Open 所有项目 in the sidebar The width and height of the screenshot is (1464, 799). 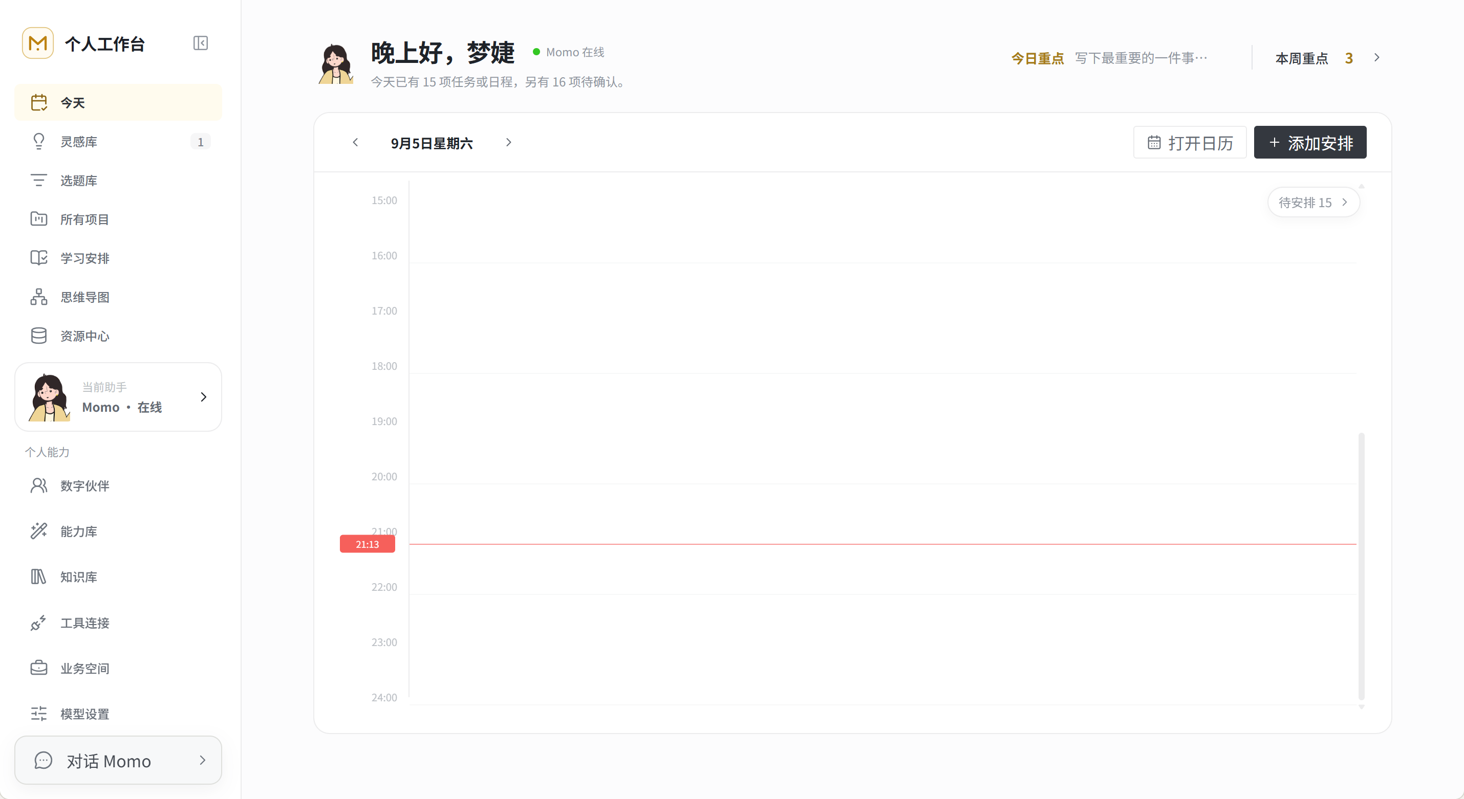coord(118,219)
